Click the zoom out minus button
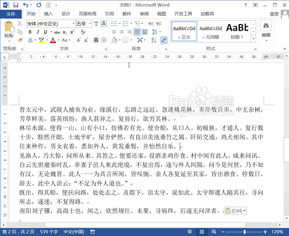289x236 pixels. click(x=223, y=232)
